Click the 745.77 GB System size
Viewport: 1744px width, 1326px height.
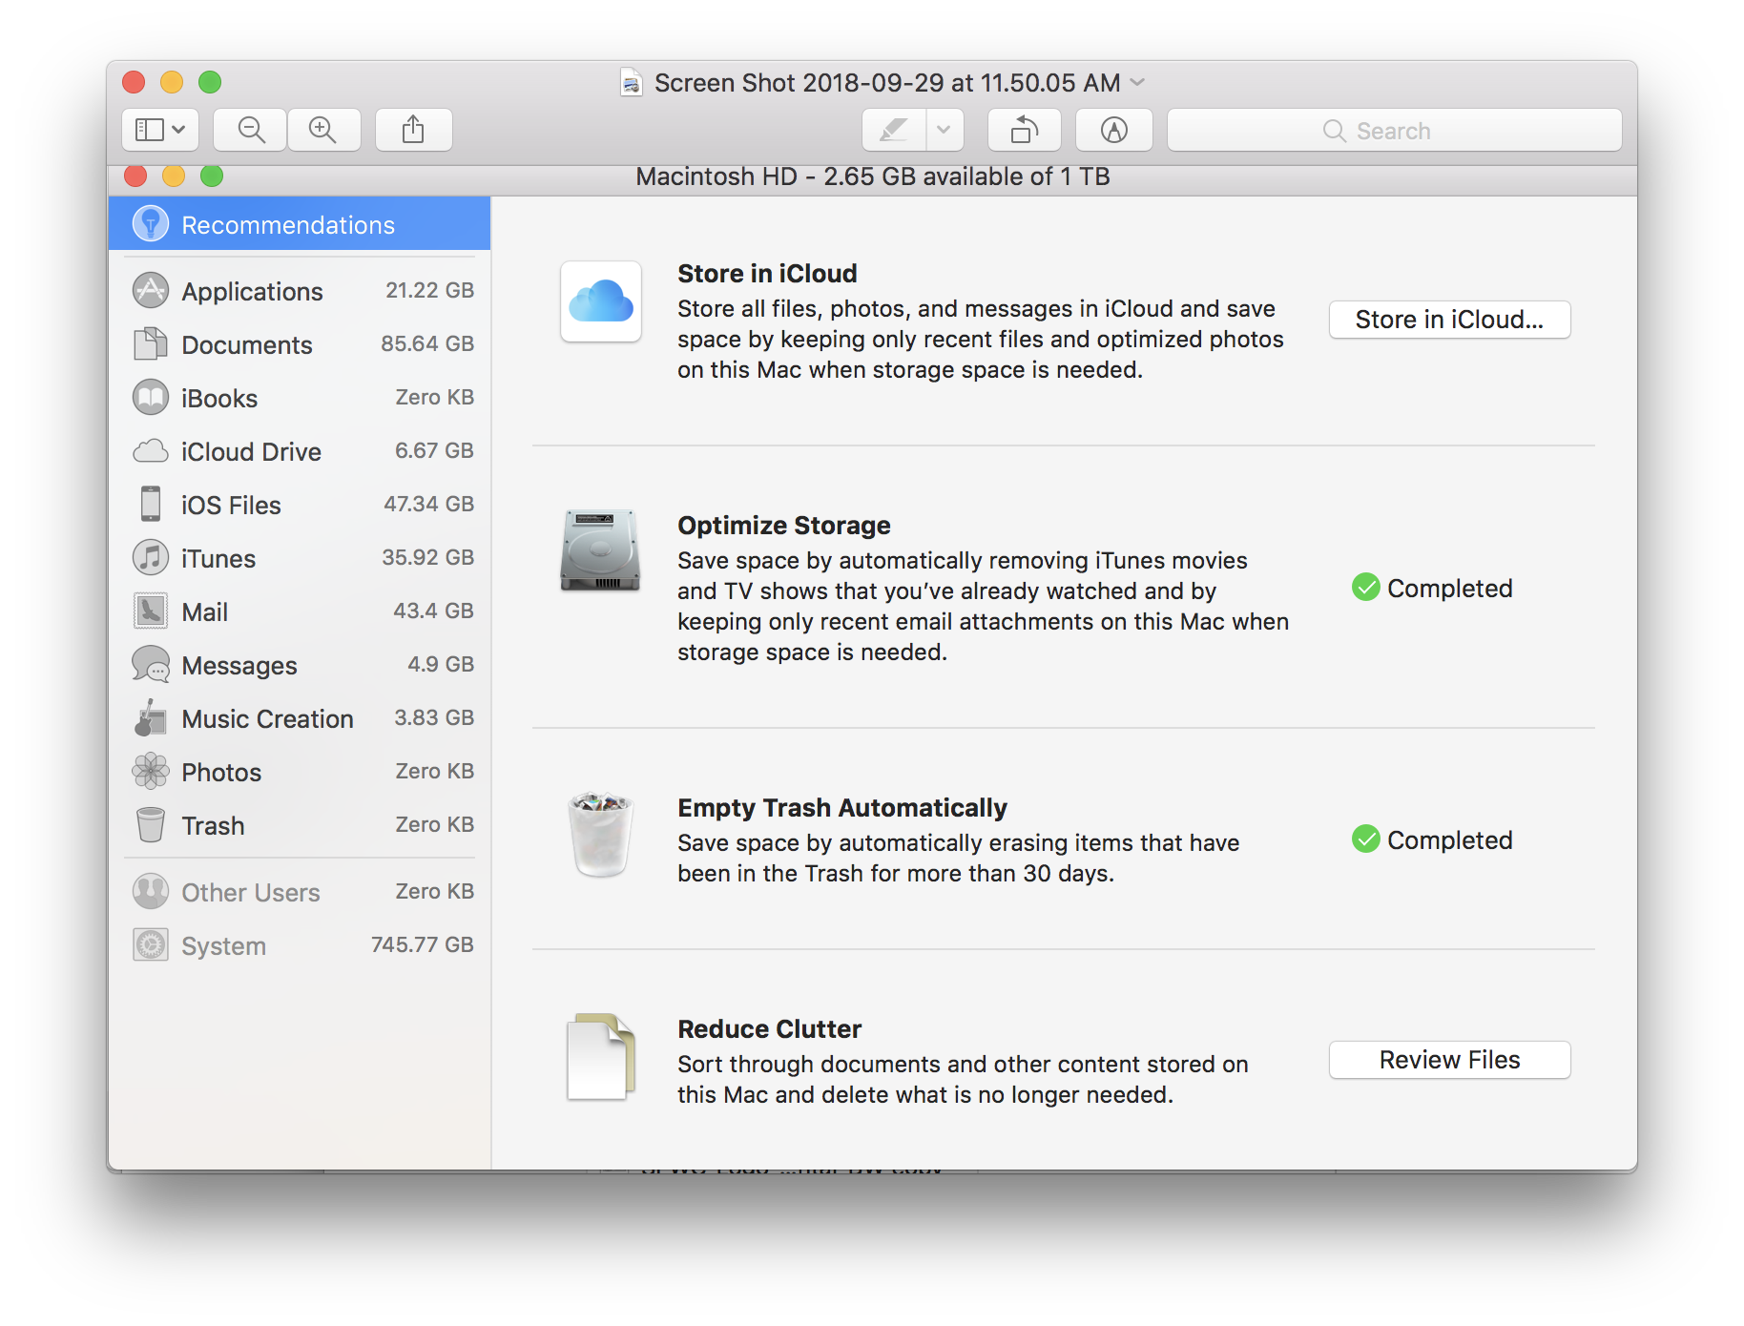[x=422, y=944]
